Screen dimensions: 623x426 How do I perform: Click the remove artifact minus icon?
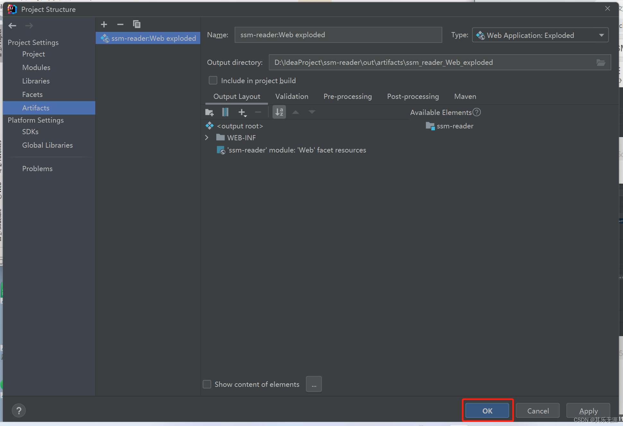[x=120, y=24]
